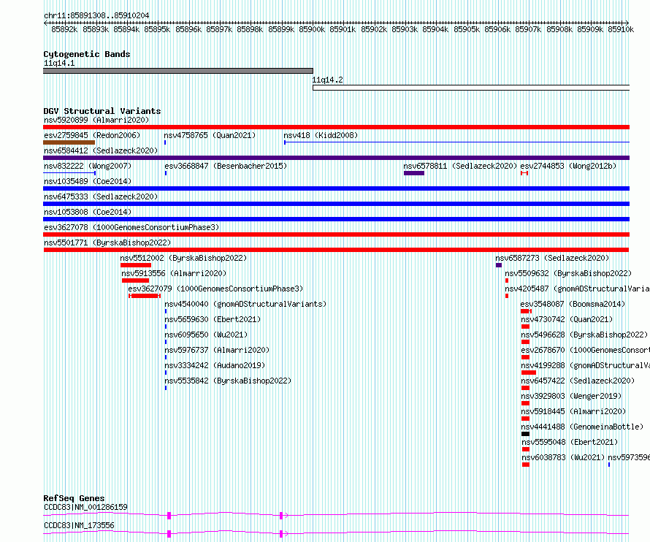This screenshot has width=650, height=542.
Task: Click the nsv5512002 (ByrskaBishop2022) label
Action: [183, 259]
